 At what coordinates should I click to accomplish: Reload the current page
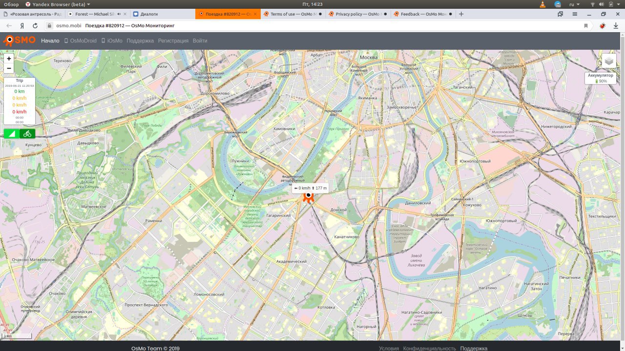tap(35, 25)
